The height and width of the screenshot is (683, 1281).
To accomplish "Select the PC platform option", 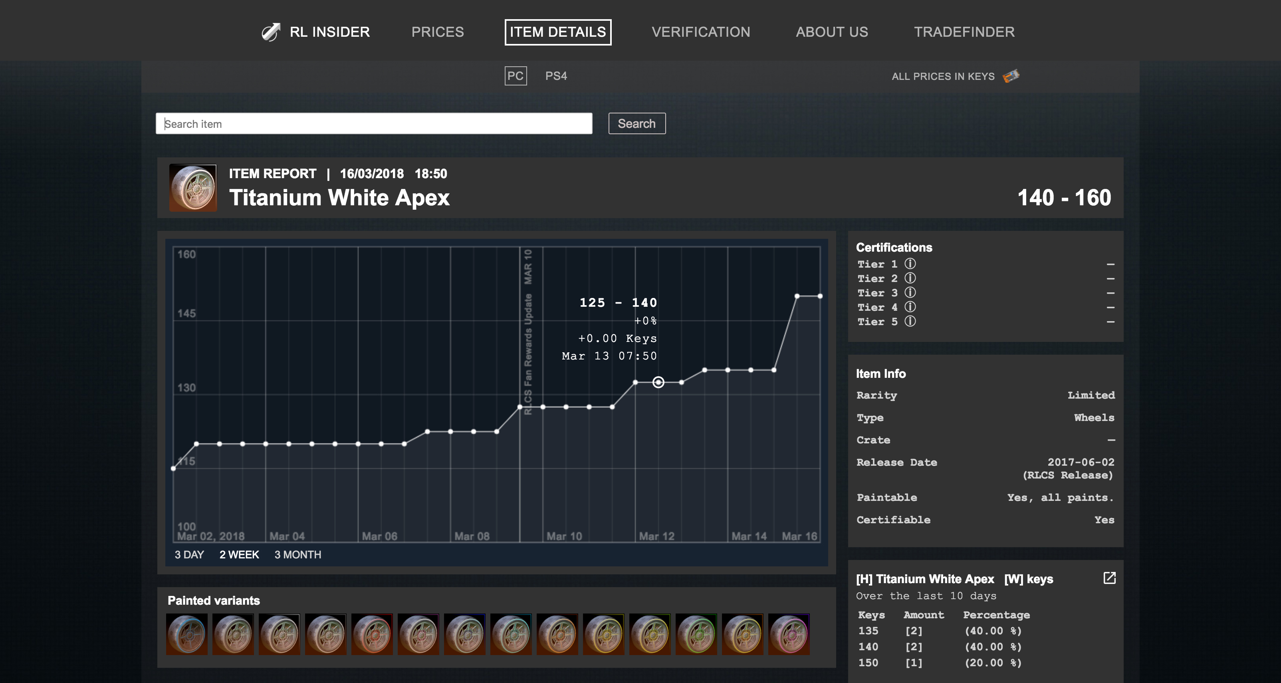I will [515, 76].
